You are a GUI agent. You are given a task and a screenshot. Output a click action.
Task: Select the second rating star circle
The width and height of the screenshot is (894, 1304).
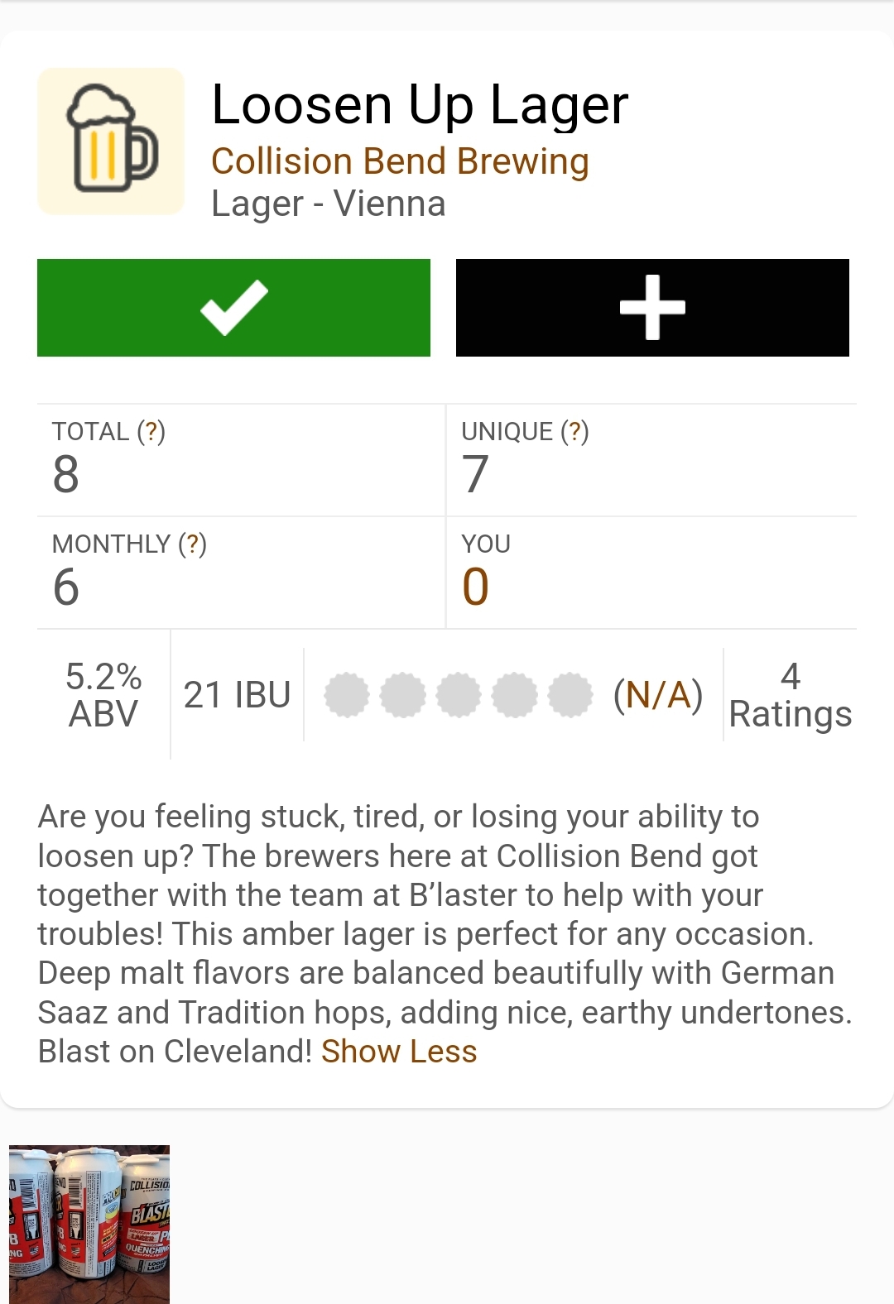tap(402, 695)
